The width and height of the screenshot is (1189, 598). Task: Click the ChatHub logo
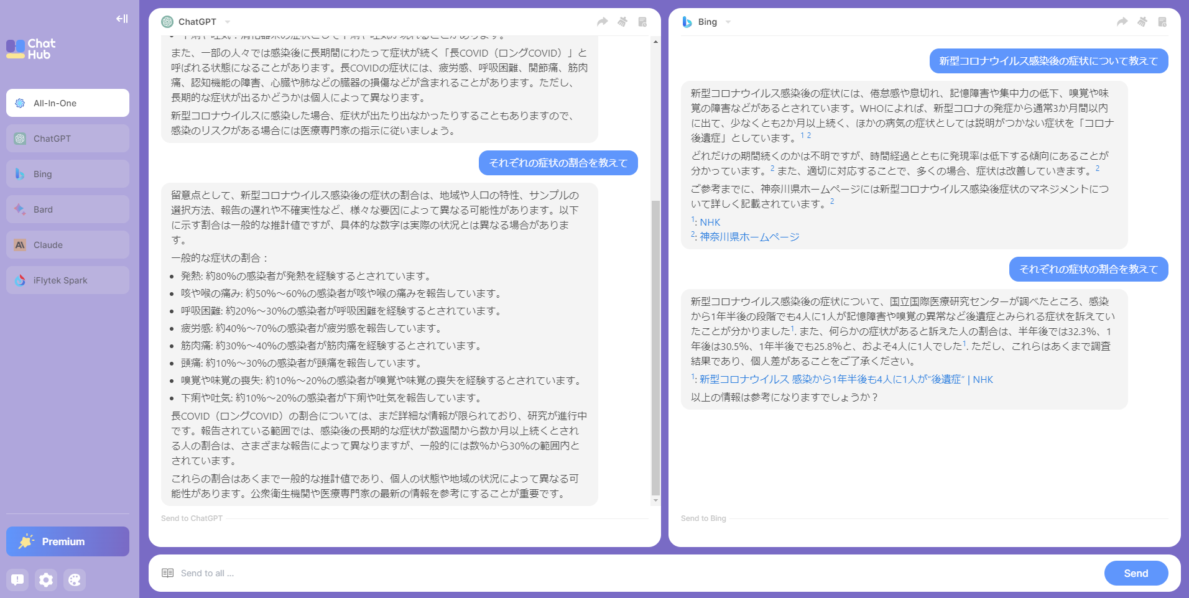click(31, 48)
